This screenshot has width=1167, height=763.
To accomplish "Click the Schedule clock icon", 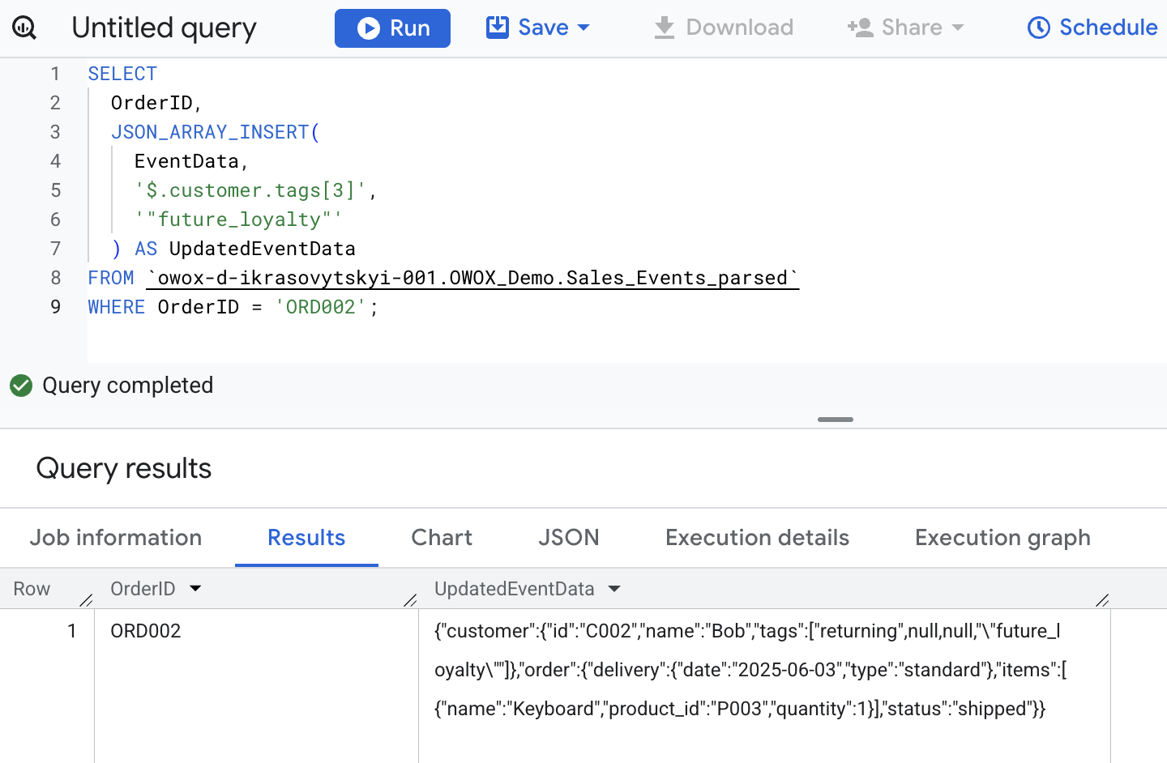I will pyautogui.click(x=1039, y=28).
